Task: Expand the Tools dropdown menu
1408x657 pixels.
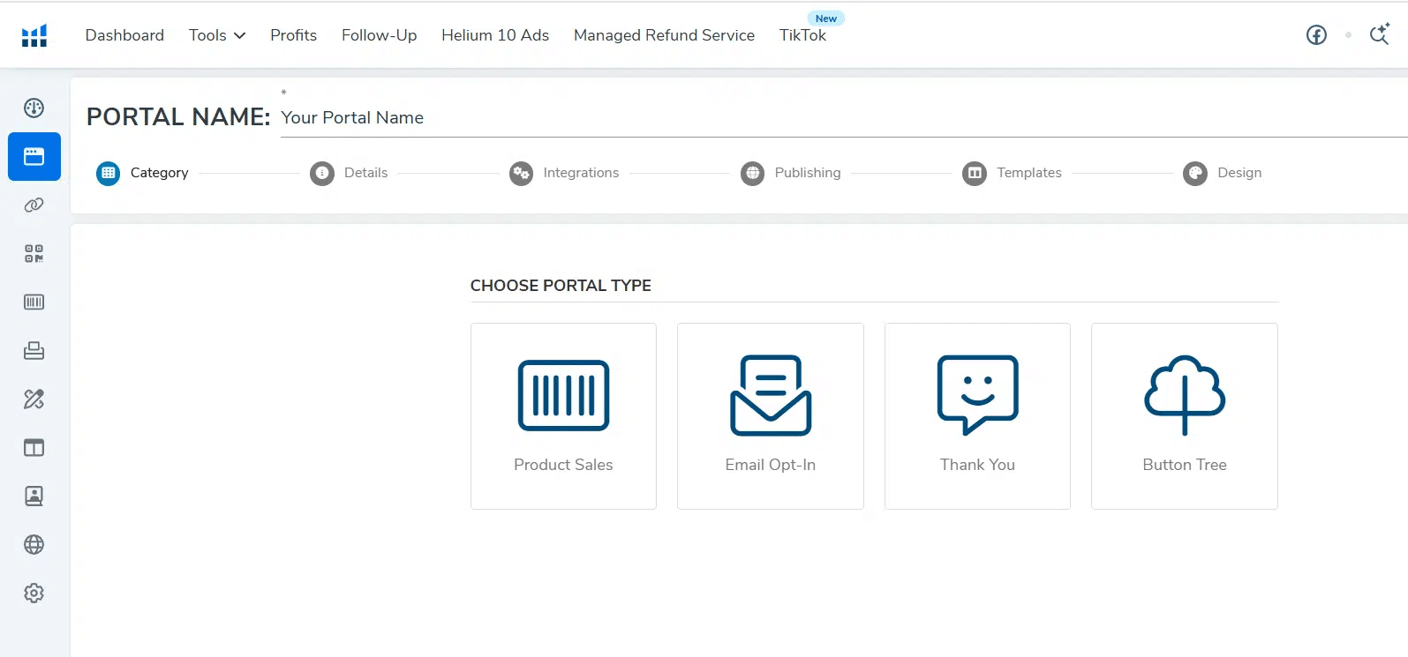Action: click(216, 35)
